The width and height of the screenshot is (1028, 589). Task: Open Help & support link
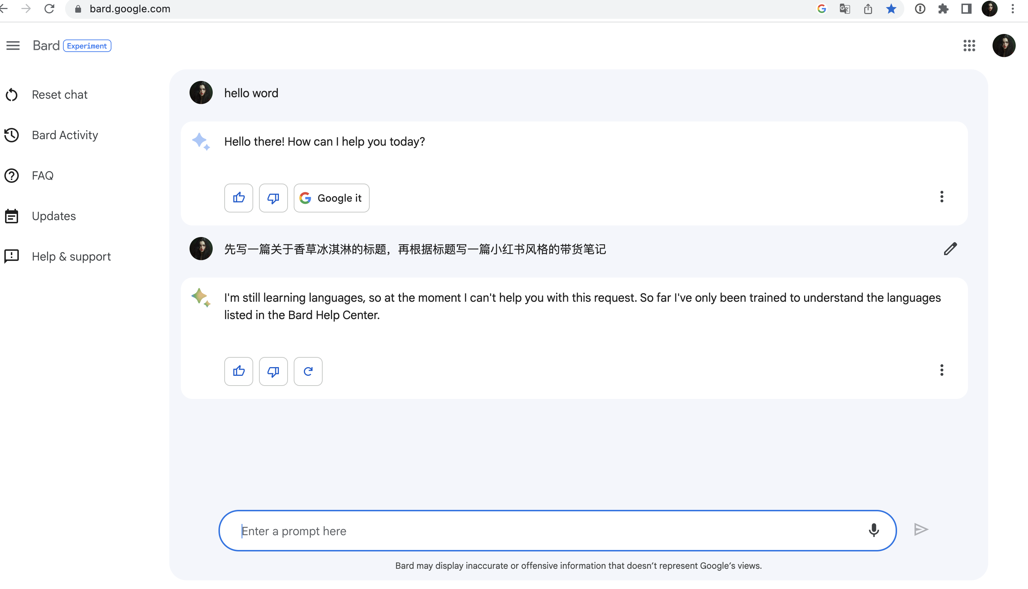point(71,257)
